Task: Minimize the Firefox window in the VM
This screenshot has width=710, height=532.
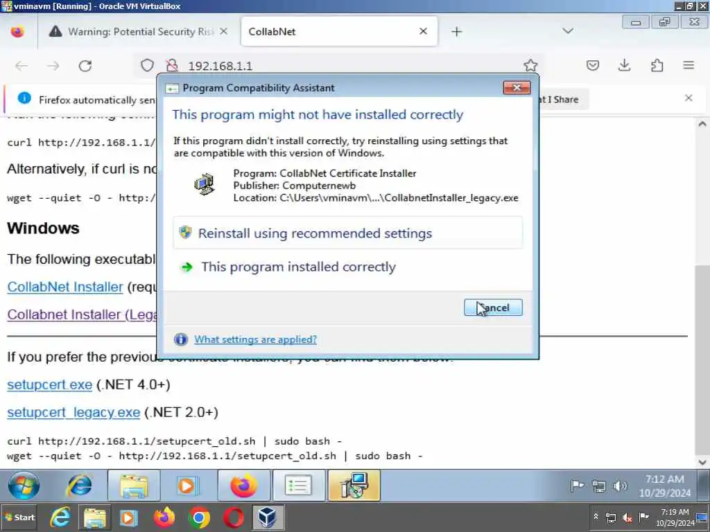Action: pyautogui.click(x=636, y=22)
